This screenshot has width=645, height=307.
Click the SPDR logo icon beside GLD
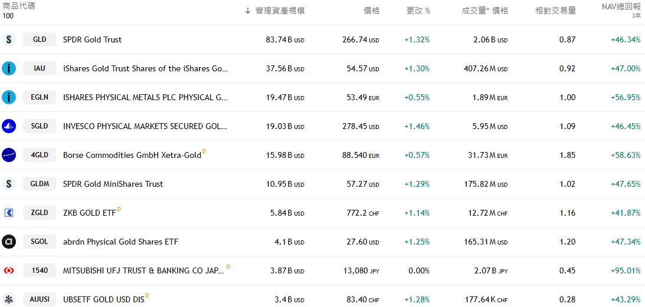[9, 40]
